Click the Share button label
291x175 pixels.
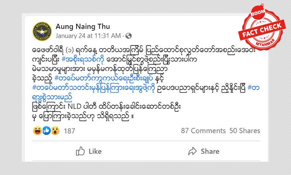(210, 152)
